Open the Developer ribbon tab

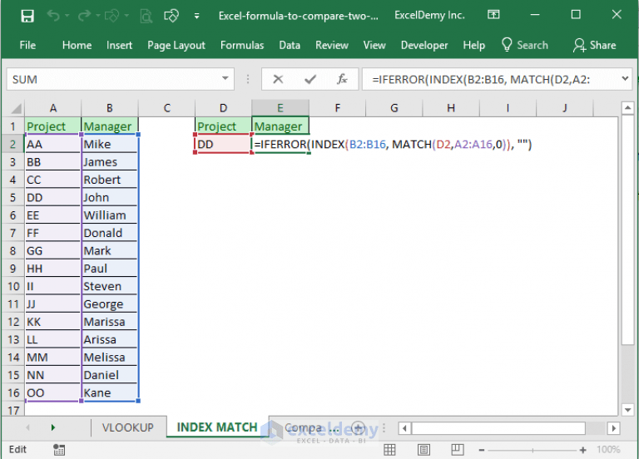pos(424,45)
